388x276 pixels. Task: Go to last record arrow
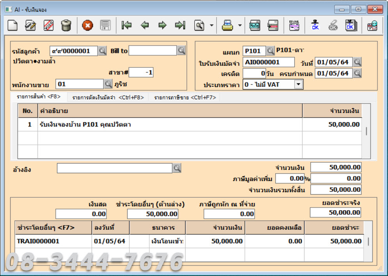pyautogui.click(x=180, y=25)
